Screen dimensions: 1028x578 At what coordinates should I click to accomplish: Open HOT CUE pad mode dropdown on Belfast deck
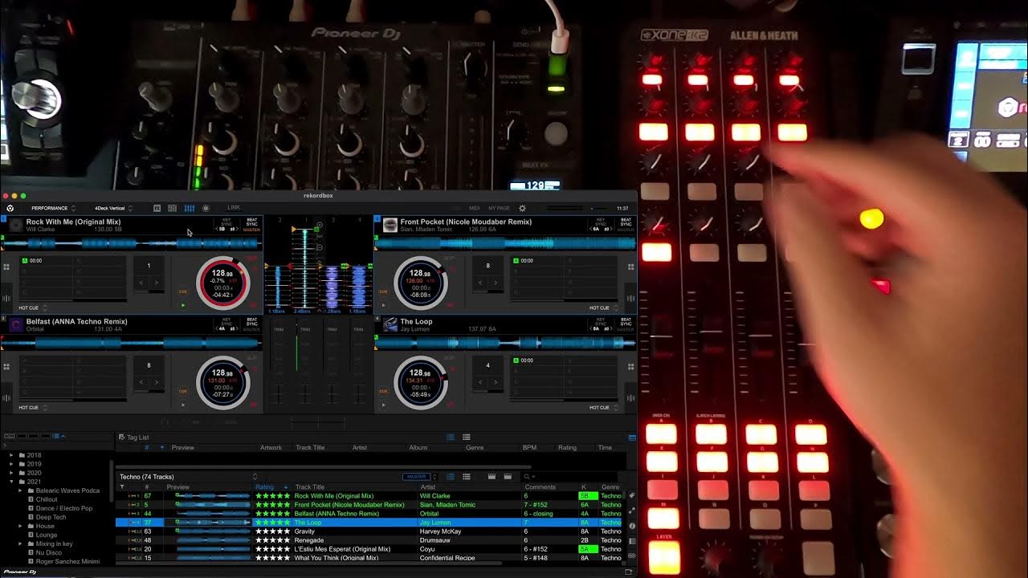coord(33,407)
